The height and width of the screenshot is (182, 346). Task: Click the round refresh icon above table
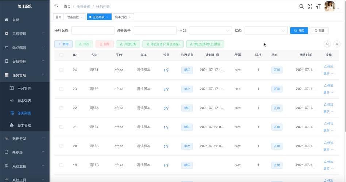click(x=337, y=44)
